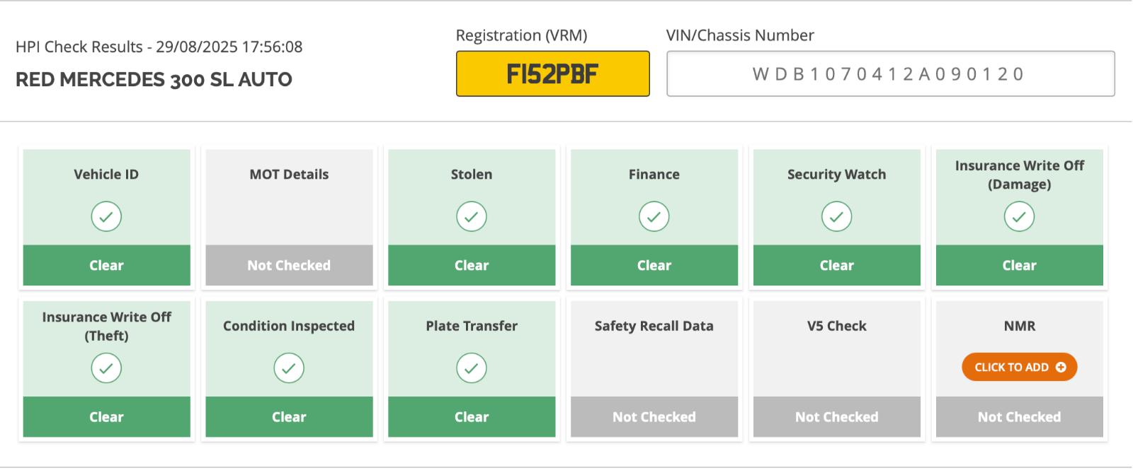Viewport: 1133px width, 470px height.
Task: Click the Finance checkmark icon
Action: click(x=654, y=216)
